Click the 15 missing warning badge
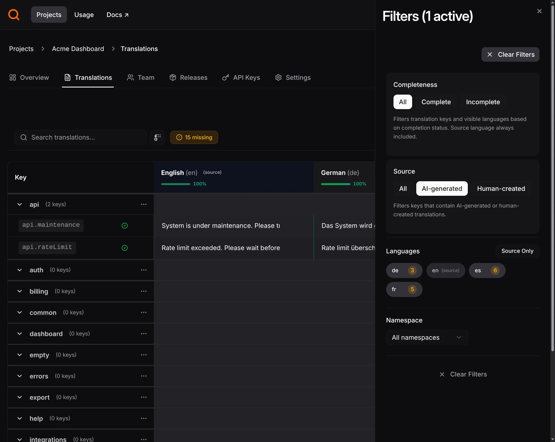 tap(194, 137)
